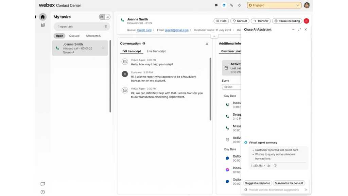This screenshot has height=196, width=348.
Task: Switch My tasks to card view
Action: 102,17
